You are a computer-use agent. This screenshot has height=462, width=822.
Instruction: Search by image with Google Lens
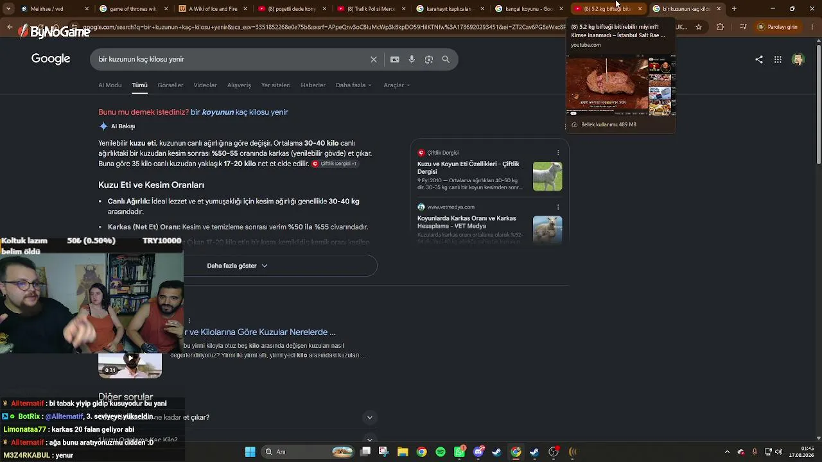click(x=428, y=59)
